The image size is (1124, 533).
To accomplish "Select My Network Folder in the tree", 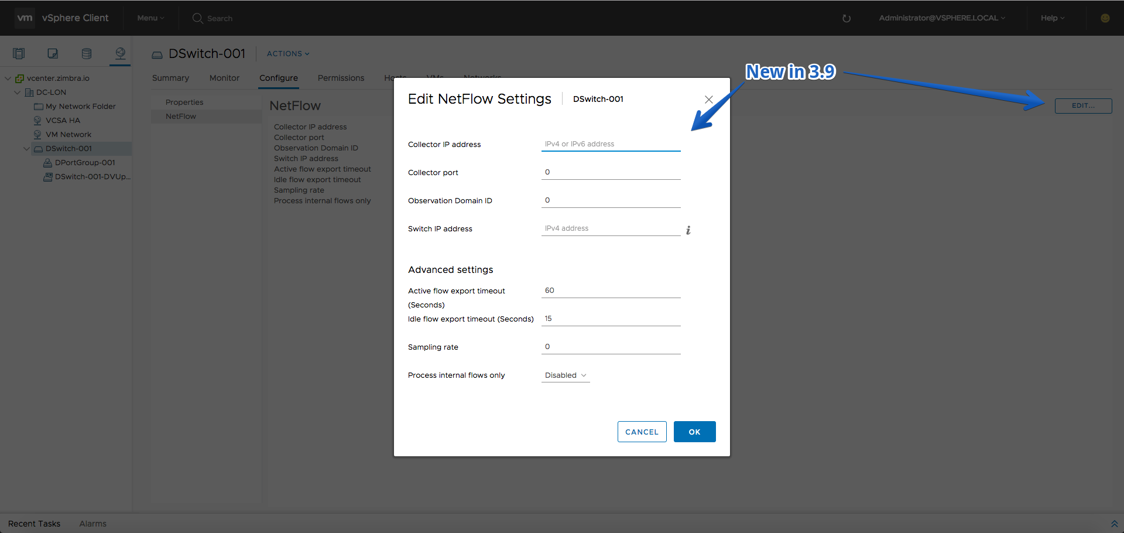I will 81,107.
